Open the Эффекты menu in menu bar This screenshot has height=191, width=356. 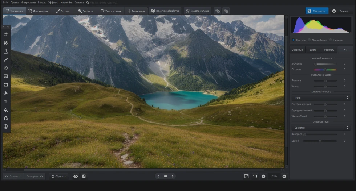coord(53,3)
